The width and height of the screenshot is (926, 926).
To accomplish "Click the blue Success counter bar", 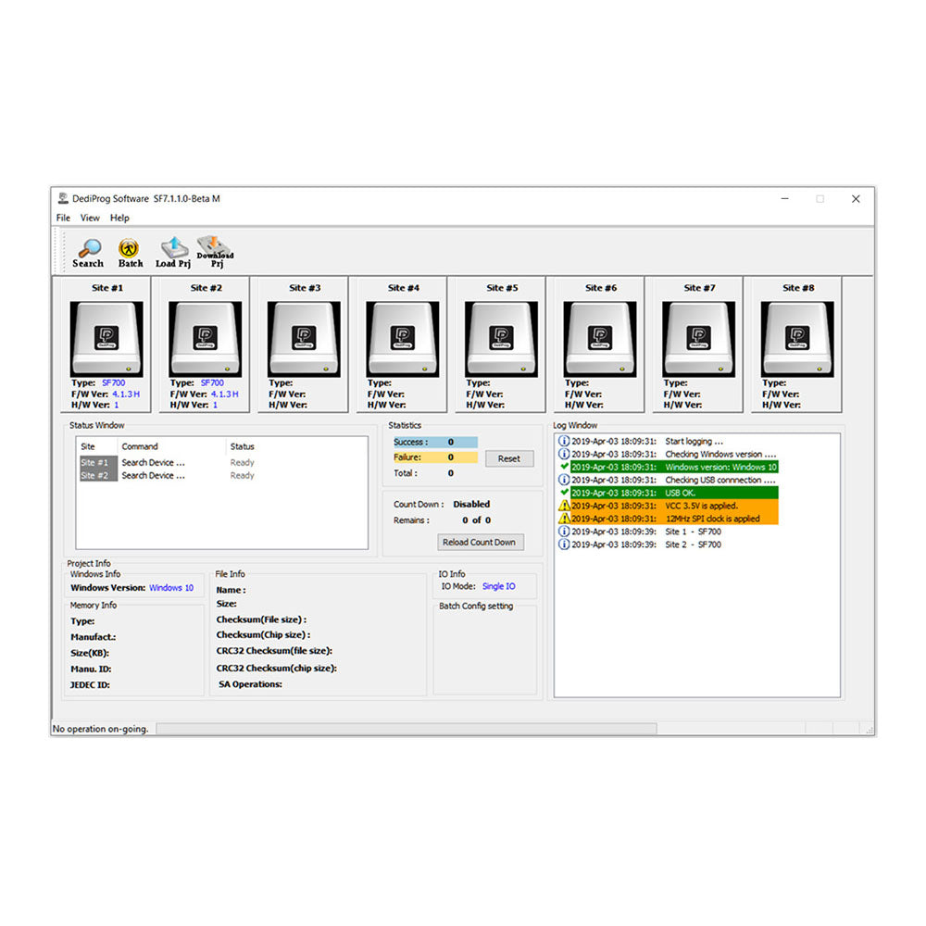I will (x=435, y=442).
